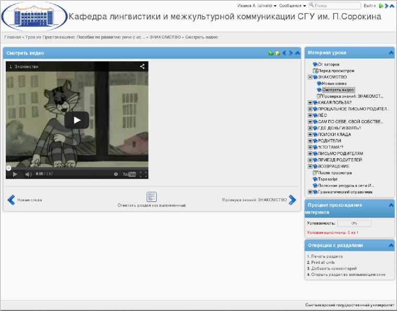Click Добавить комментарий operation
Screen dimensions: 397x311
(x=334, y=269)
